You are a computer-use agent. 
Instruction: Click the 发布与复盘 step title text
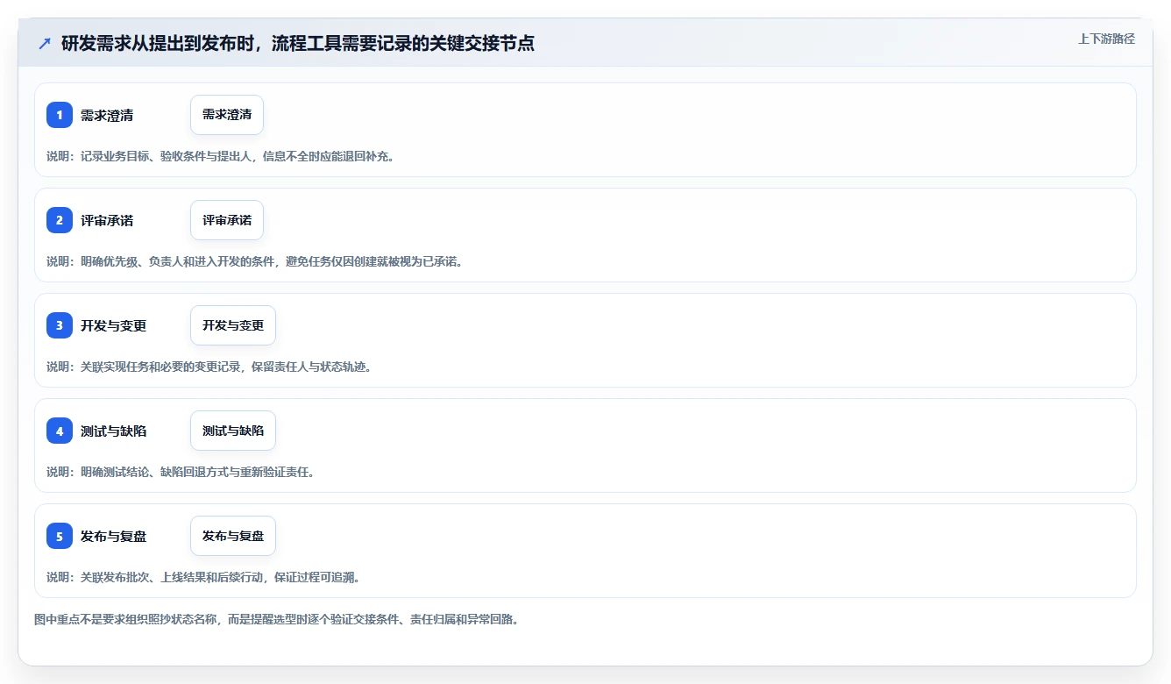[x=113, y=536]
